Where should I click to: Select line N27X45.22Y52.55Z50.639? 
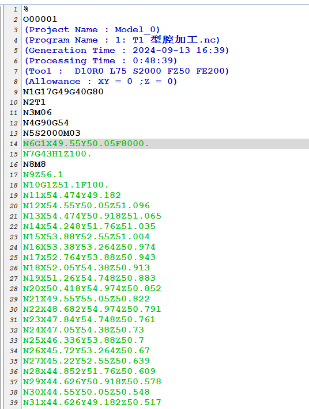click(86, 361)
